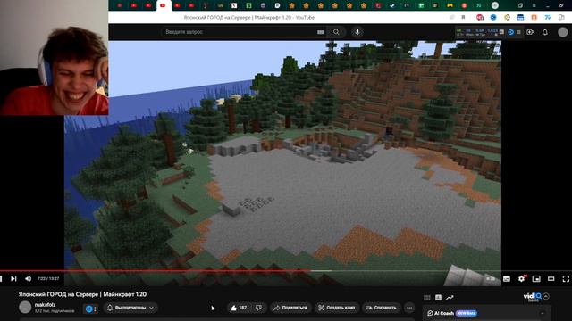This screenshot has height=321, width=572.
Task: Collapse the vidIQ panel with its chevron
Action: pyautogui.click(x=546, y=296)
